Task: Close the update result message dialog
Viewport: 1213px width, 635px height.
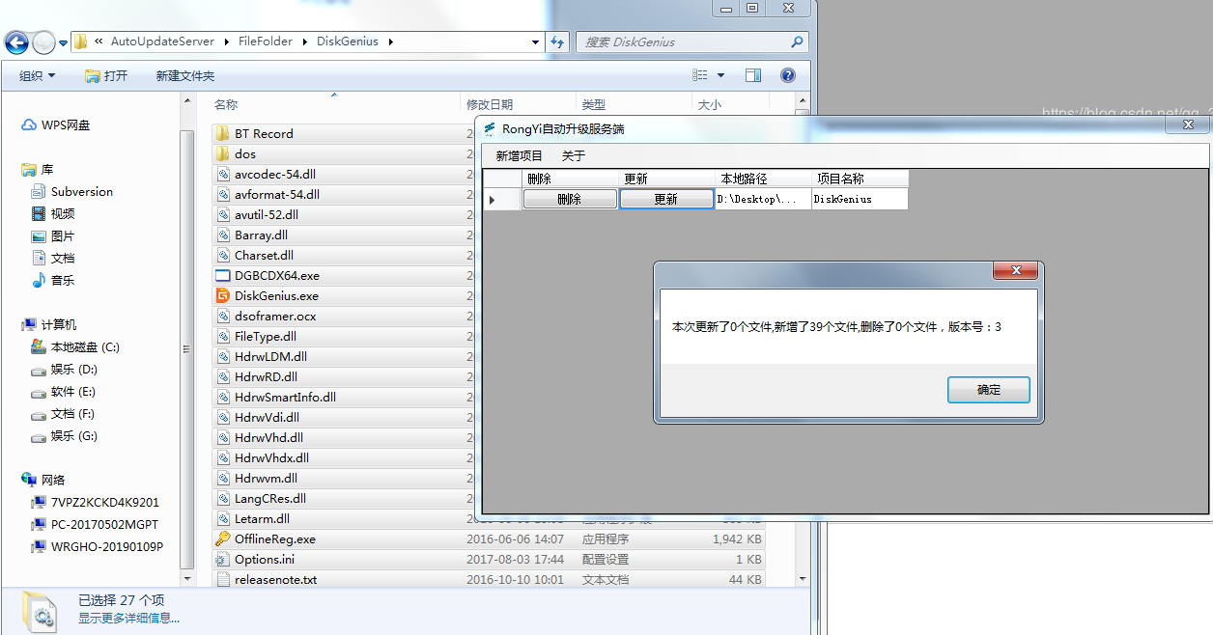Action: coord(1015,271)
